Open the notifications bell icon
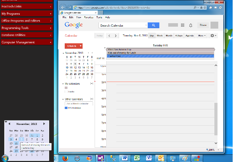 click(x=191, y=26)
